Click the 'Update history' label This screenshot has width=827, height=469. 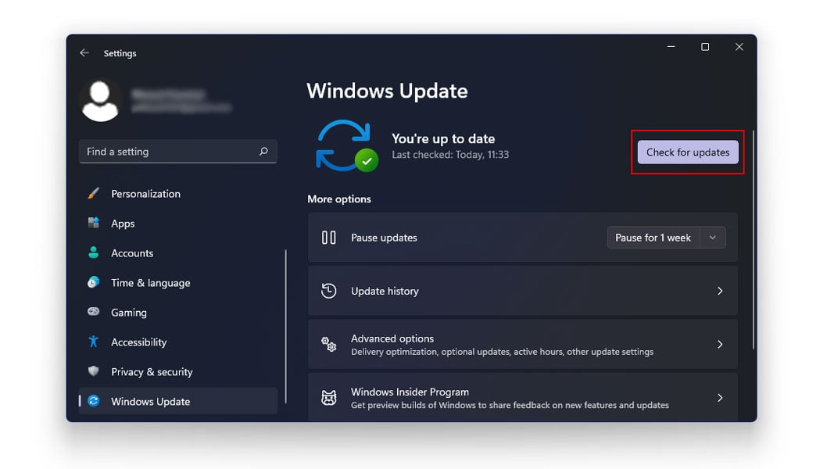coord(385,291)
